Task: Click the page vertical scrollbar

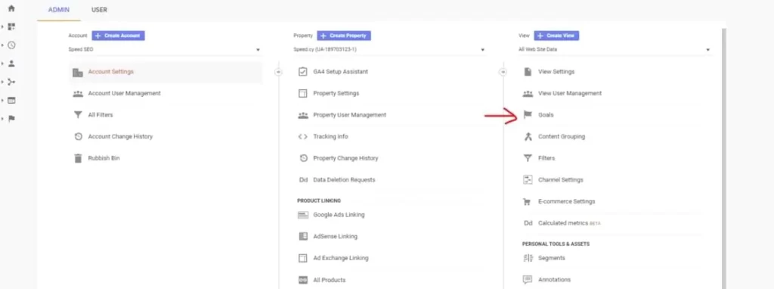Action: coord(724,158)
